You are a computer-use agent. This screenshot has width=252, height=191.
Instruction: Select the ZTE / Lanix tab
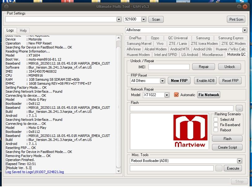point(178,44)
